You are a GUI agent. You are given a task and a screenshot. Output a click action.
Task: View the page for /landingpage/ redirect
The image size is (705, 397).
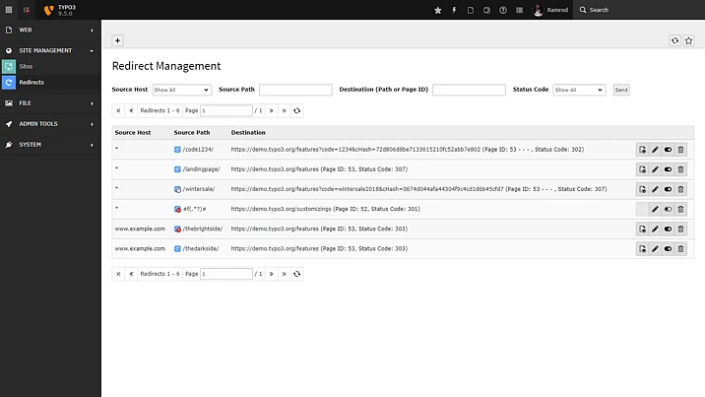(x=642, y=169)
